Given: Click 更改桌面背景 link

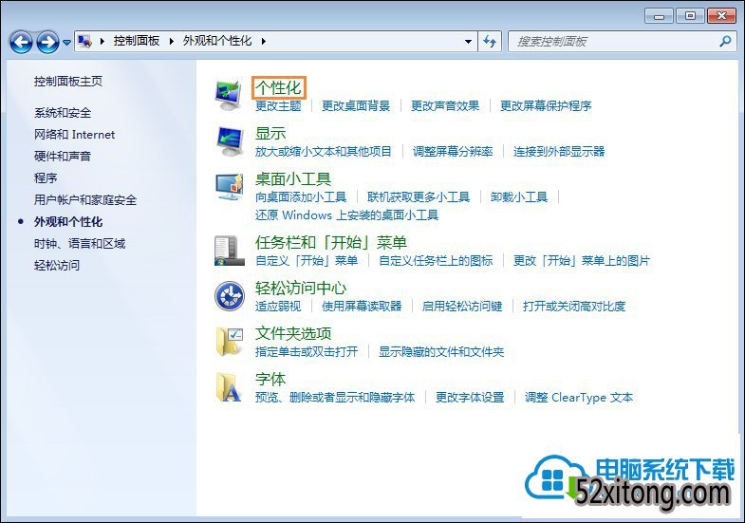Looking at the screenshot, I should (x=356, y=106).
